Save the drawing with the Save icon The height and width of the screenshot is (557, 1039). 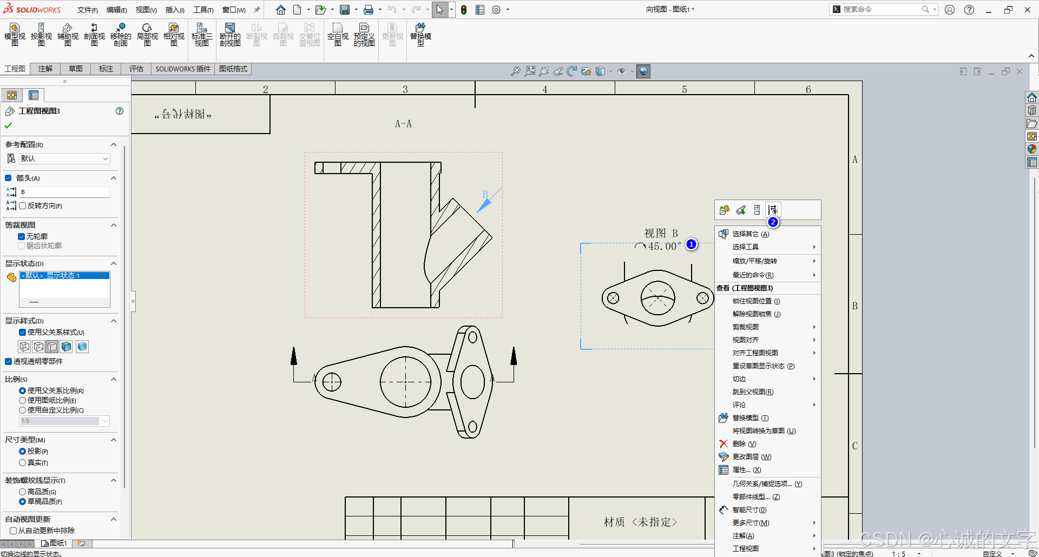click(x=345, y=10)
